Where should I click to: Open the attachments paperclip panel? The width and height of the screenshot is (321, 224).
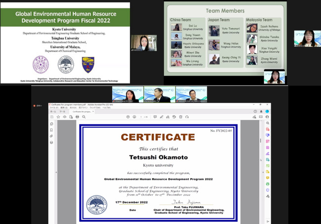point(51,136)
